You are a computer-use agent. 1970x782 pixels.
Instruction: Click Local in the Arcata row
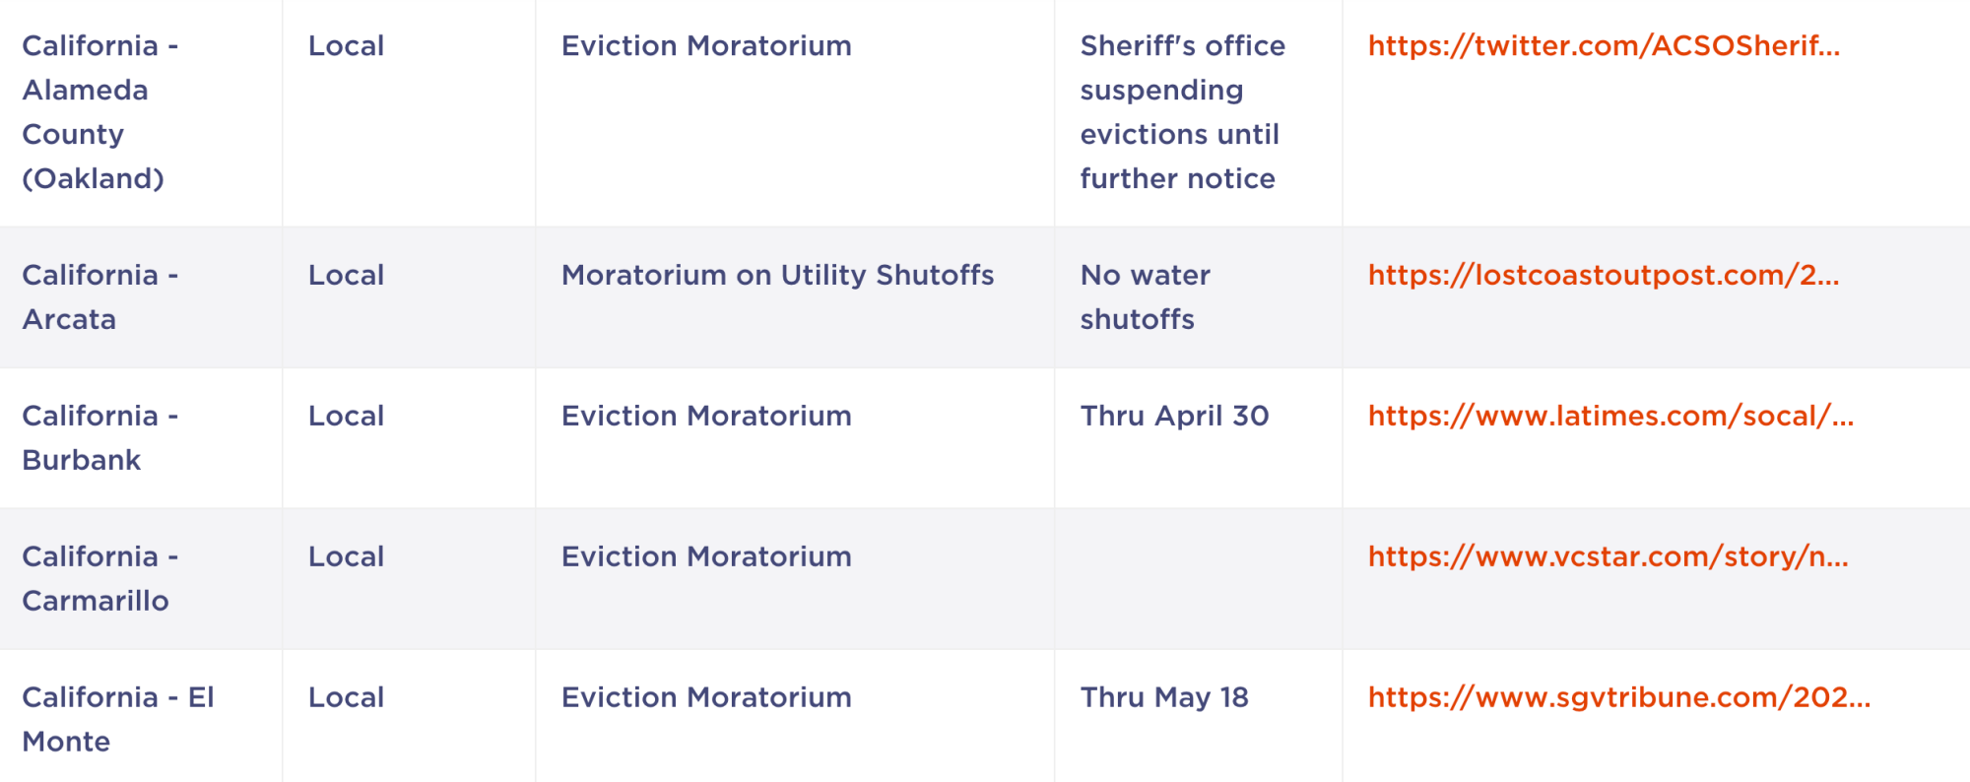[346, 276]
